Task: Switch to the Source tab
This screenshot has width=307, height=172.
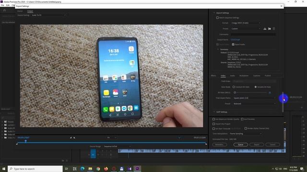Action: 20,11
